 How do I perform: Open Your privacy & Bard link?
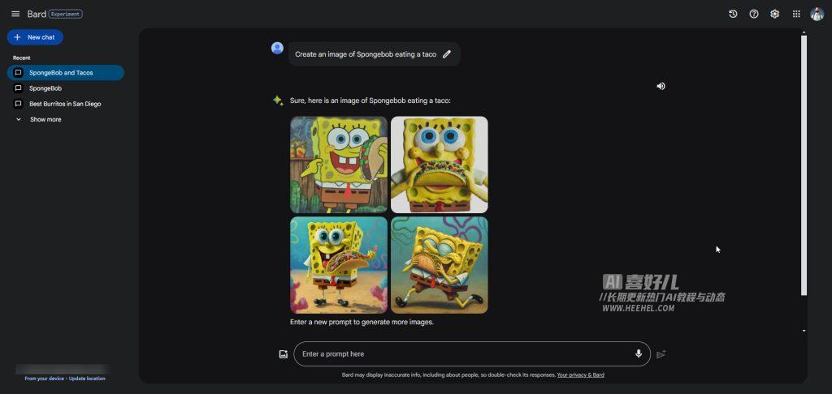[580, 375]
